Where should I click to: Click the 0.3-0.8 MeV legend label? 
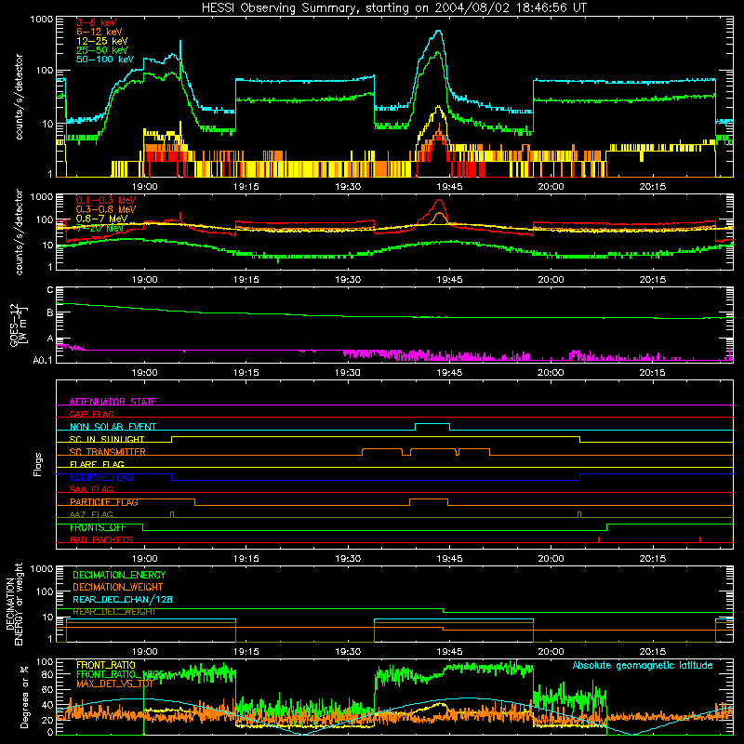[106, 209]
